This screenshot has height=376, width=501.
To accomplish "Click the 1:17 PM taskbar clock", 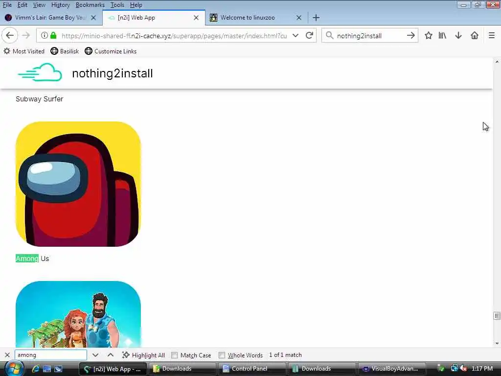I will point(482,369).
